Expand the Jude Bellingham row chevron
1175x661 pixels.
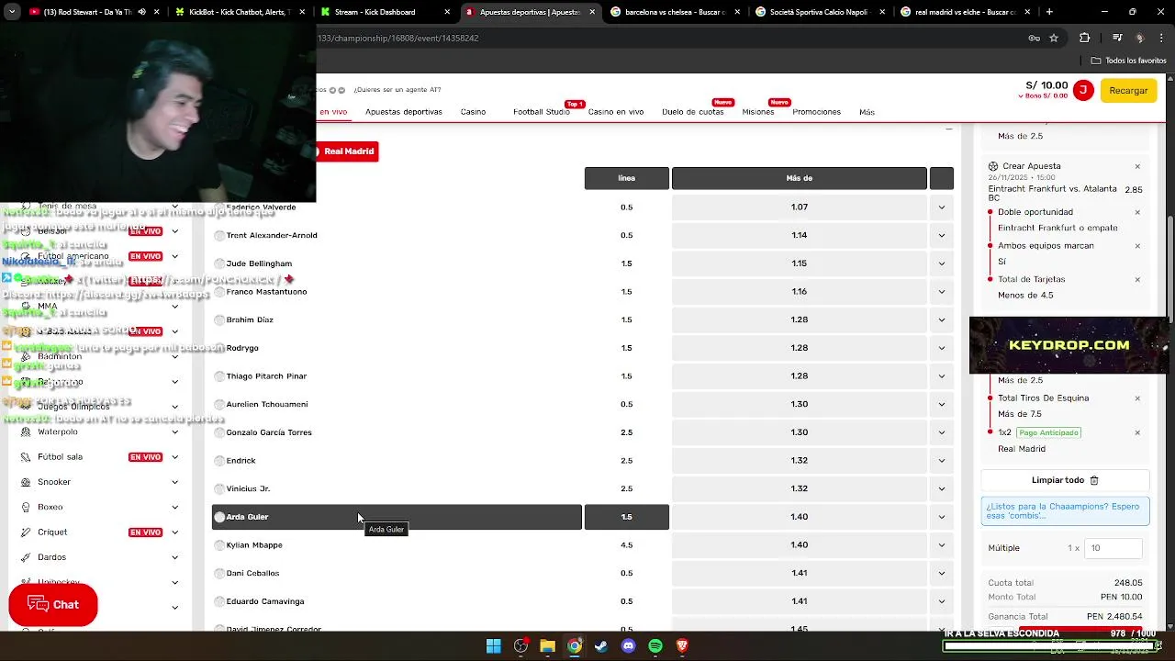coord(942,263)
